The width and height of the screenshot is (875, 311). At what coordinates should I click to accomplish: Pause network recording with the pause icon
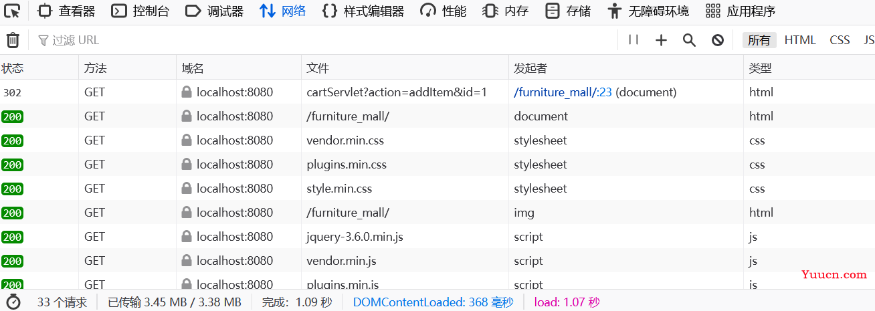(634, 40)
